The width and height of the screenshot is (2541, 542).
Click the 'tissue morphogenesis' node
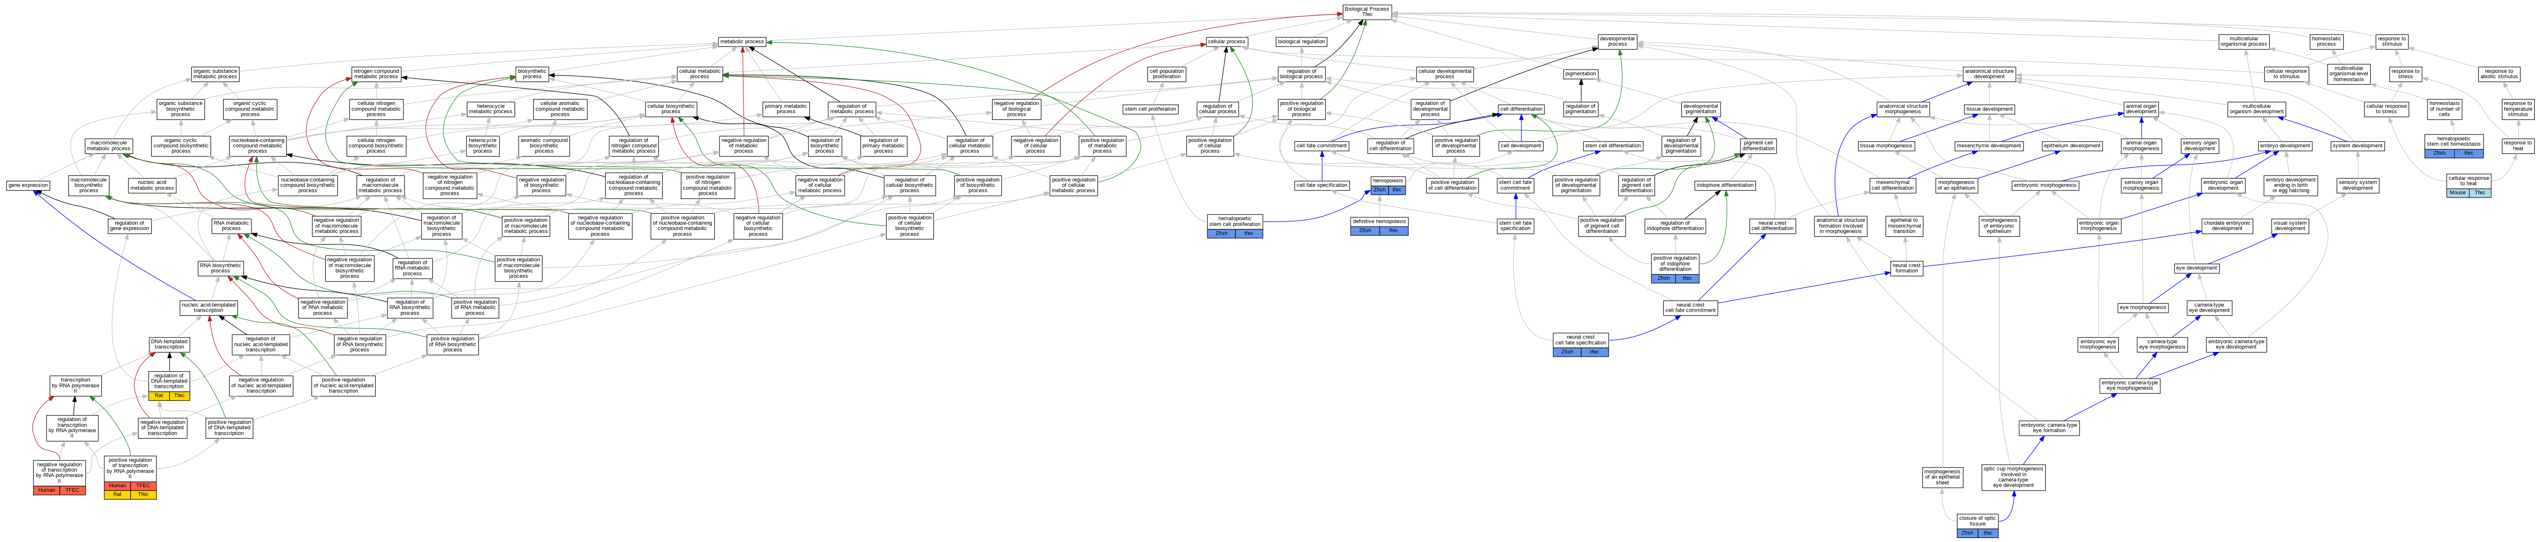(x=1886, y=146)
